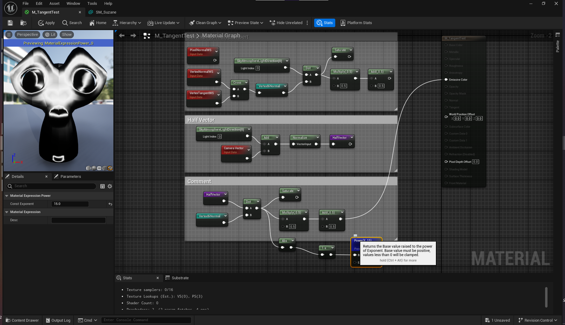Image resolution: width=565 pixels, height=325 pixels.
Task: Switch to the Substrate tab
Action: pos(177,278)
